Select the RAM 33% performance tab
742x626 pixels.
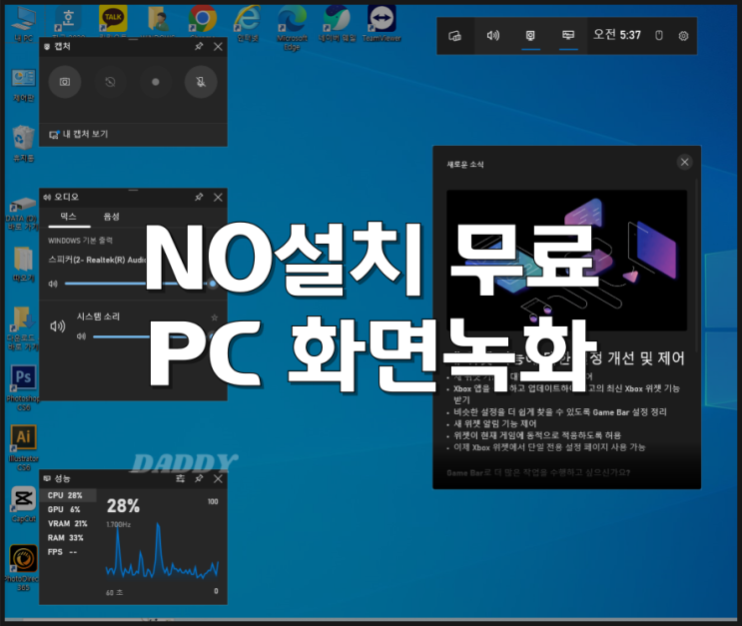coord(68,538)
